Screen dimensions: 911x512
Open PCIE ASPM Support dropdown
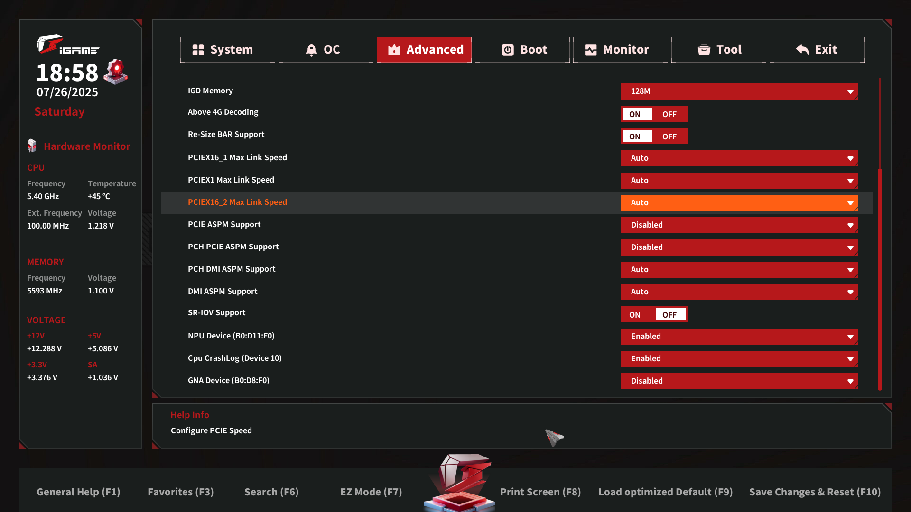[739, 225]
